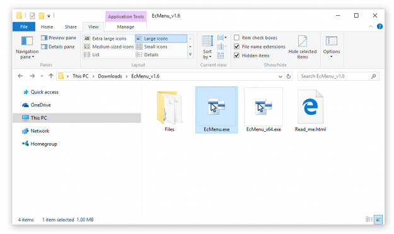Viewport: 394px width, 234px height.
Task: Select Extra large icons layout
Action: pyautogui.click(x=105, y=38)
